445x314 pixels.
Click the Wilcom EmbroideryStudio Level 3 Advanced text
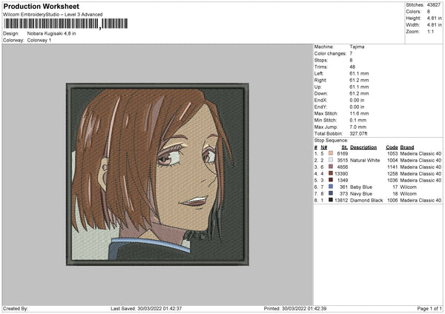click(53, 15)
